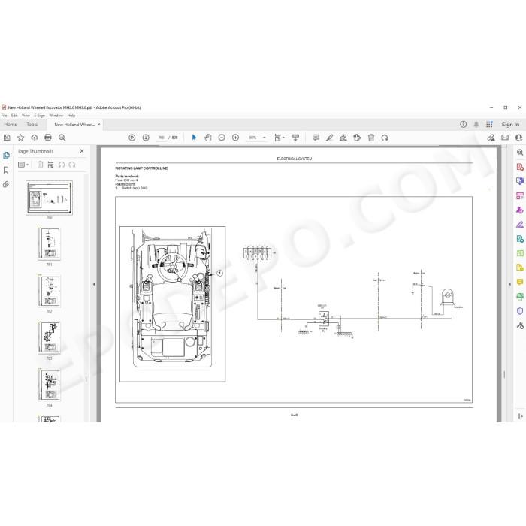This screenshot has height=526, width=526.
Task: Open the Bookmarks panel icon
Action: tap(6, 170)
